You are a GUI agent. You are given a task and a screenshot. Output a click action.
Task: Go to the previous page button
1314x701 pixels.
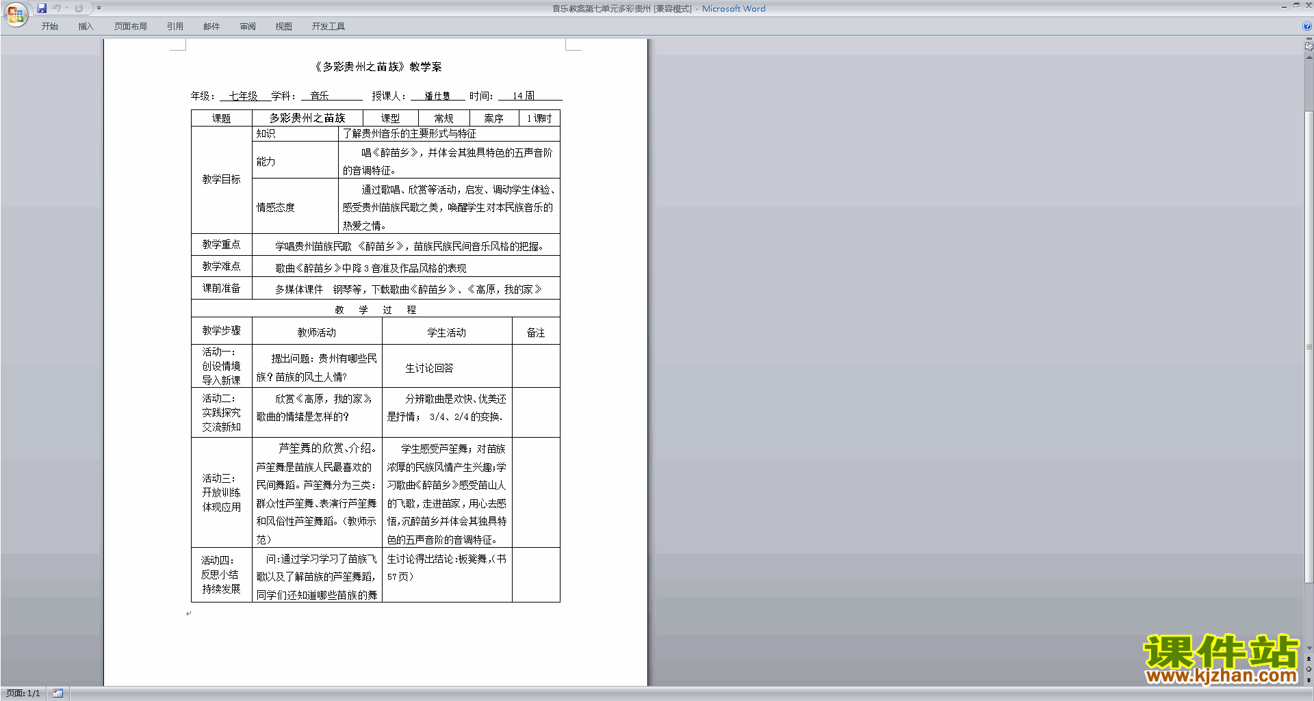point(1309,659)
